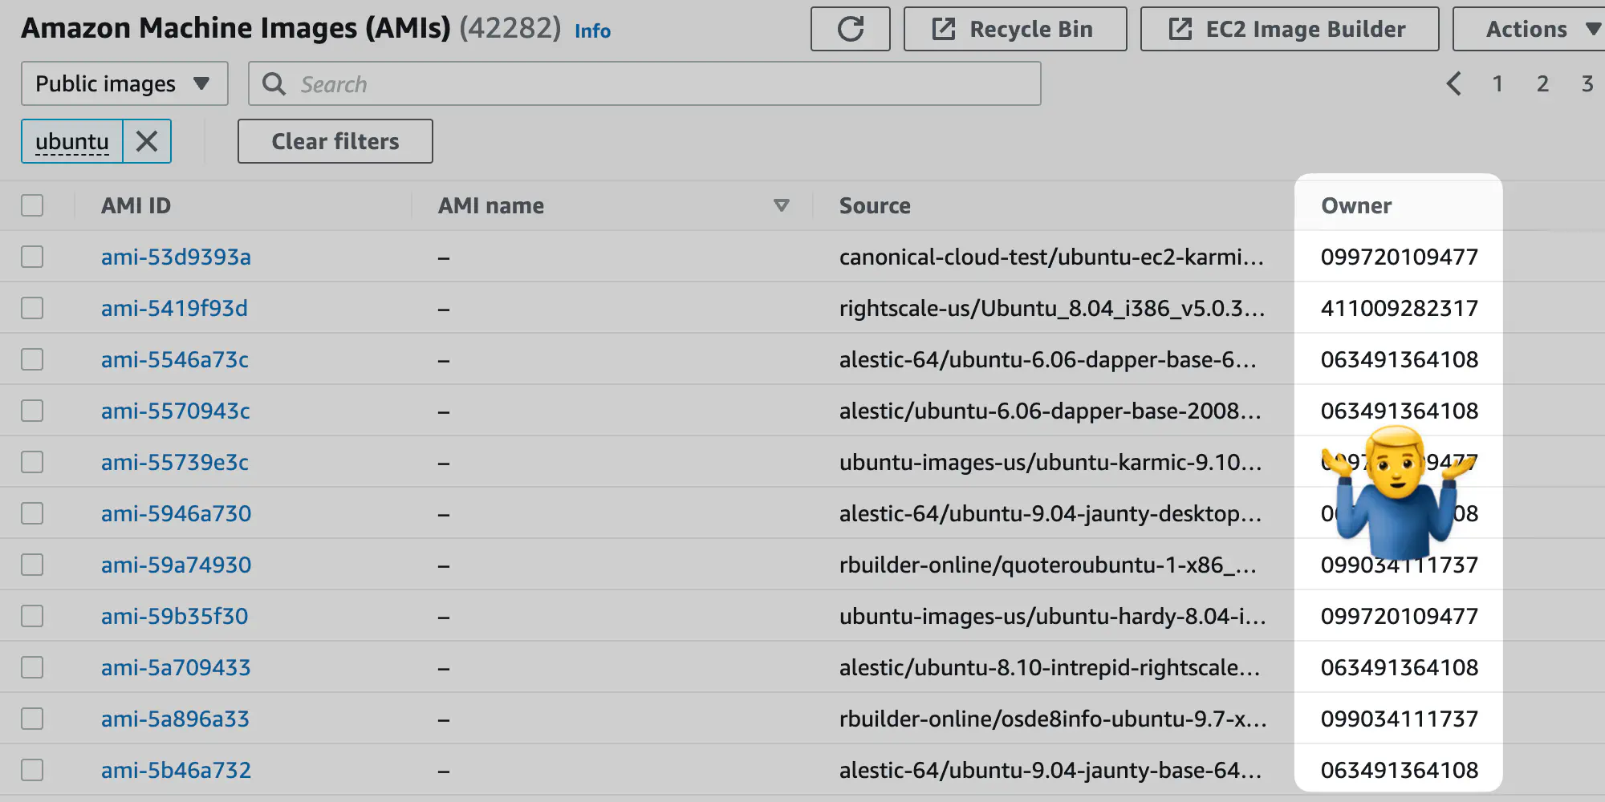The width and height of the screenshot is (1605, 802).
Task: Open AMI ami-5419f93d details link
Action: tap(174, 309)
